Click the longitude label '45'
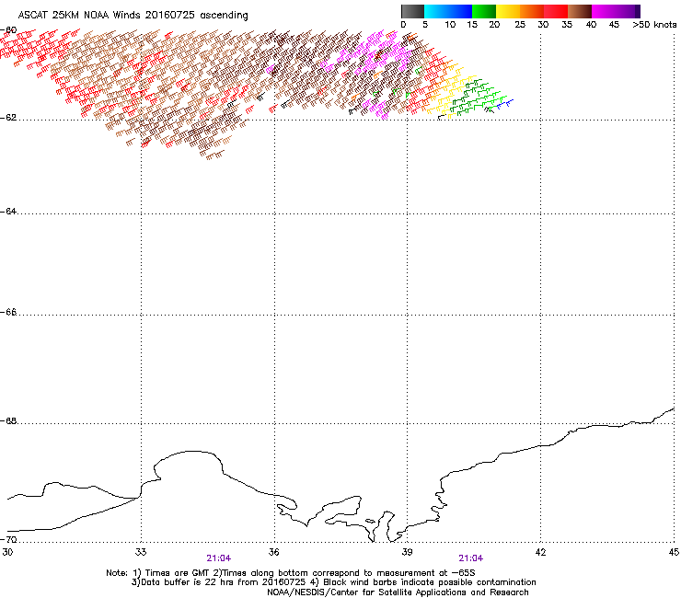The height and width of the screenshot is (598, 681). click(674, 552)
